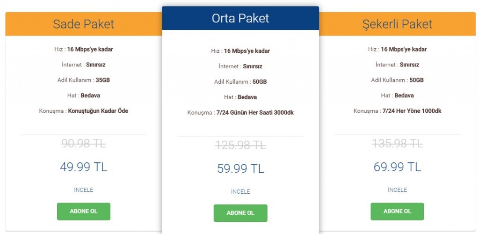479x234 pixels.
Task: Click the struck-through 125.98 TL price
Action: tap(240, 146)
